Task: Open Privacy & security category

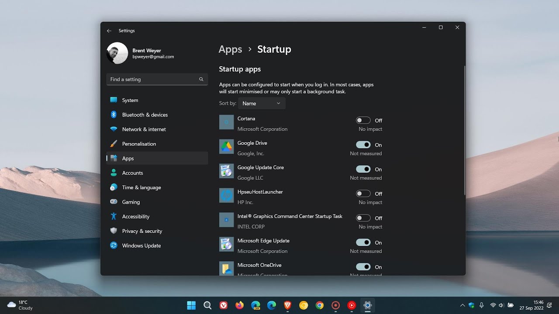Action: (157, 231)
